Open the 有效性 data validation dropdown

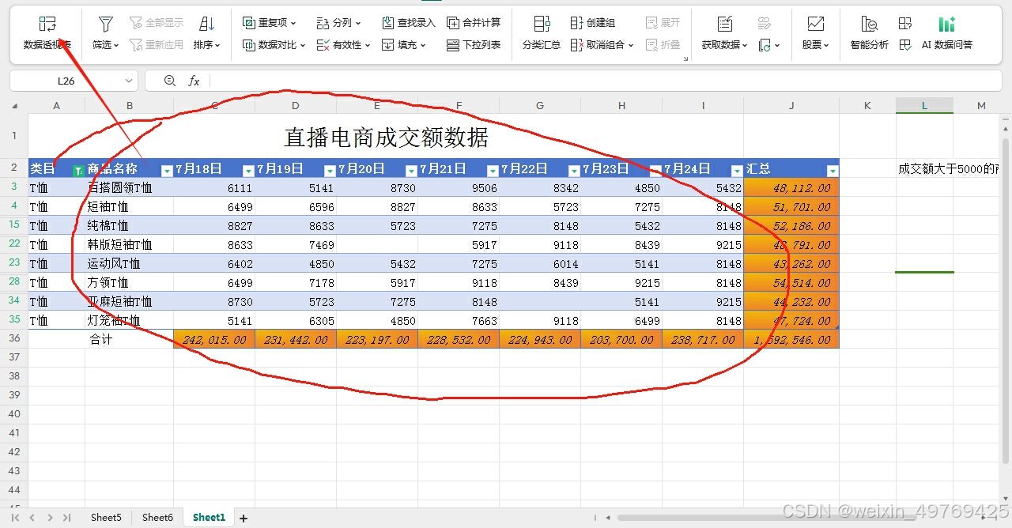343,45
